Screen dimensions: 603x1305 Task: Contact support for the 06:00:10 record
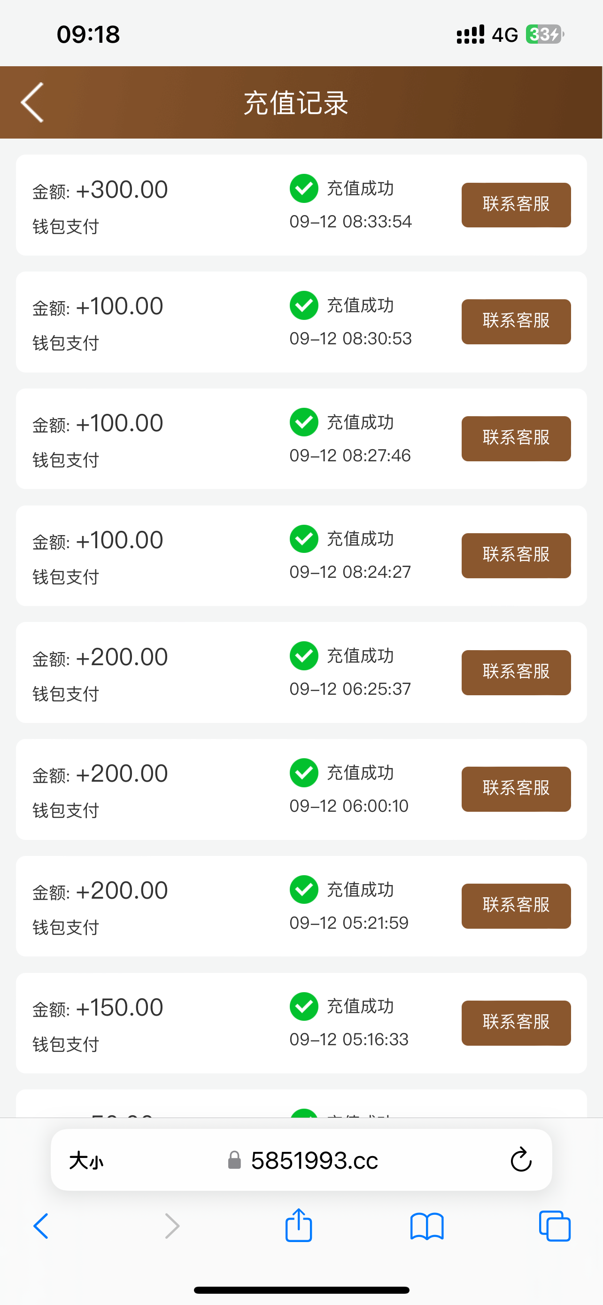click(x=516, y=789)
